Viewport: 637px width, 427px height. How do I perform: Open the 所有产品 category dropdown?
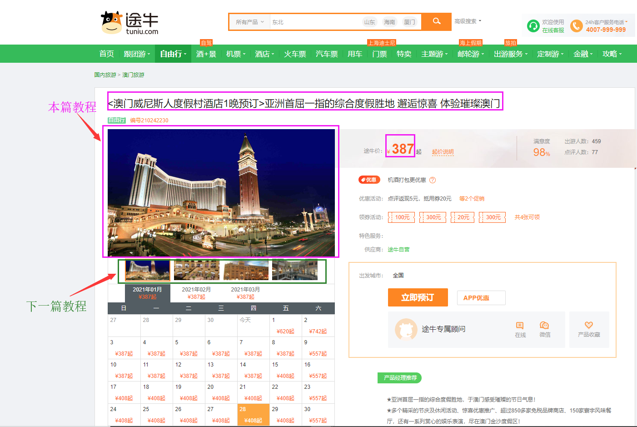click(249, 22)
